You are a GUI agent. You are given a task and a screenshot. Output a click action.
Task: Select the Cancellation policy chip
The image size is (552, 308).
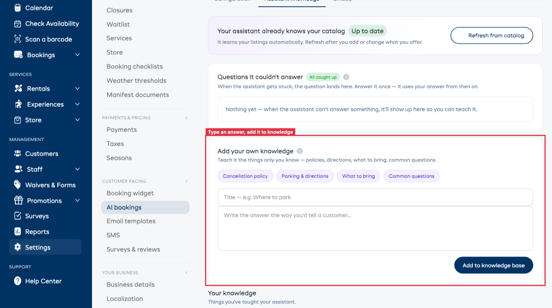(245, 176)
